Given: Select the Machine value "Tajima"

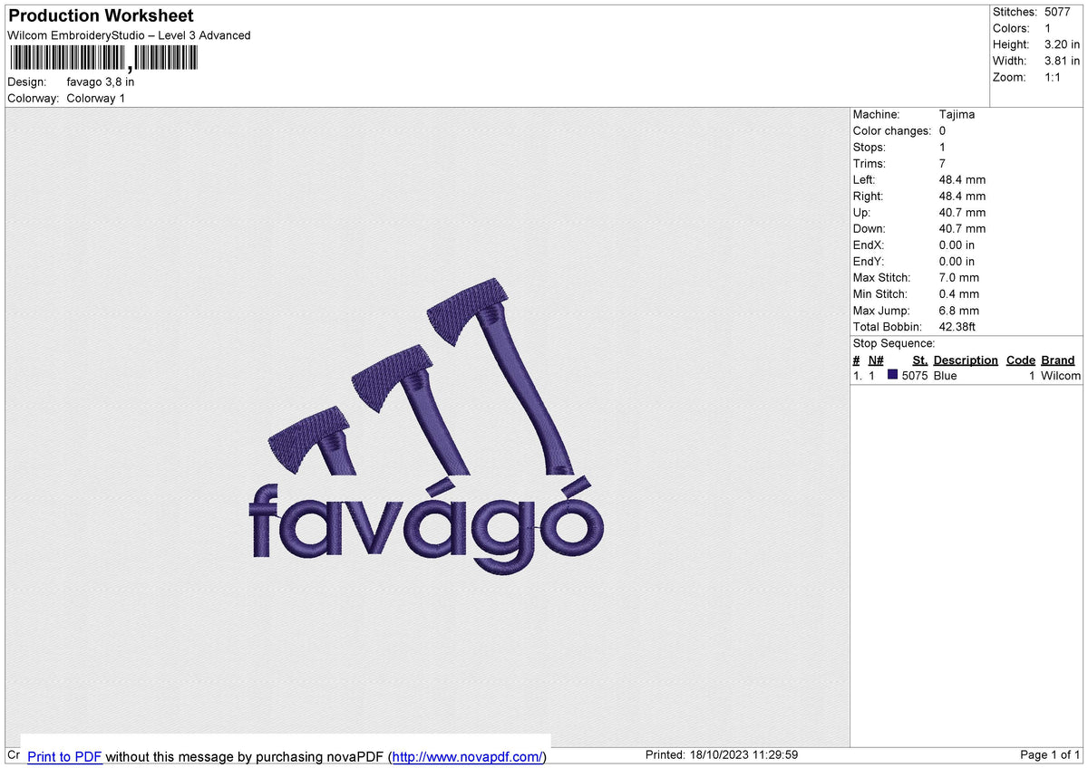Looking at the screenshot, I should [957, 114].
